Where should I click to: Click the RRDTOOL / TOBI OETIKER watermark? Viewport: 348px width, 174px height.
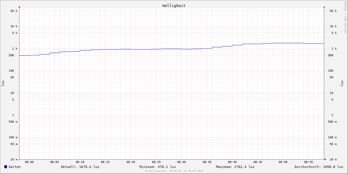click(345, 17)
